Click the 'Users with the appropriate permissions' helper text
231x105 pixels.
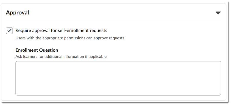coord(70,38)
